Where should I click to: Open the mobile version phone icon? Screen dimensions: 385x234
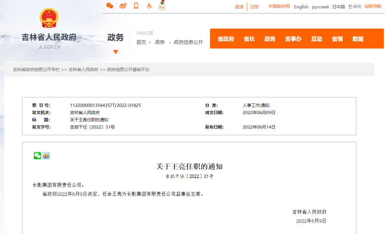[136, 6]
